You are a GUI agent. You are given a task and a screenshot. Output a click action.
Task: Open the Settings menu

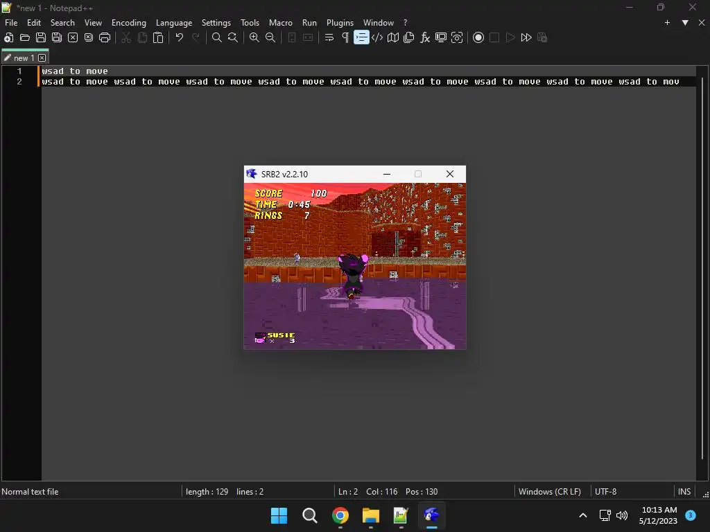point(216,23)
